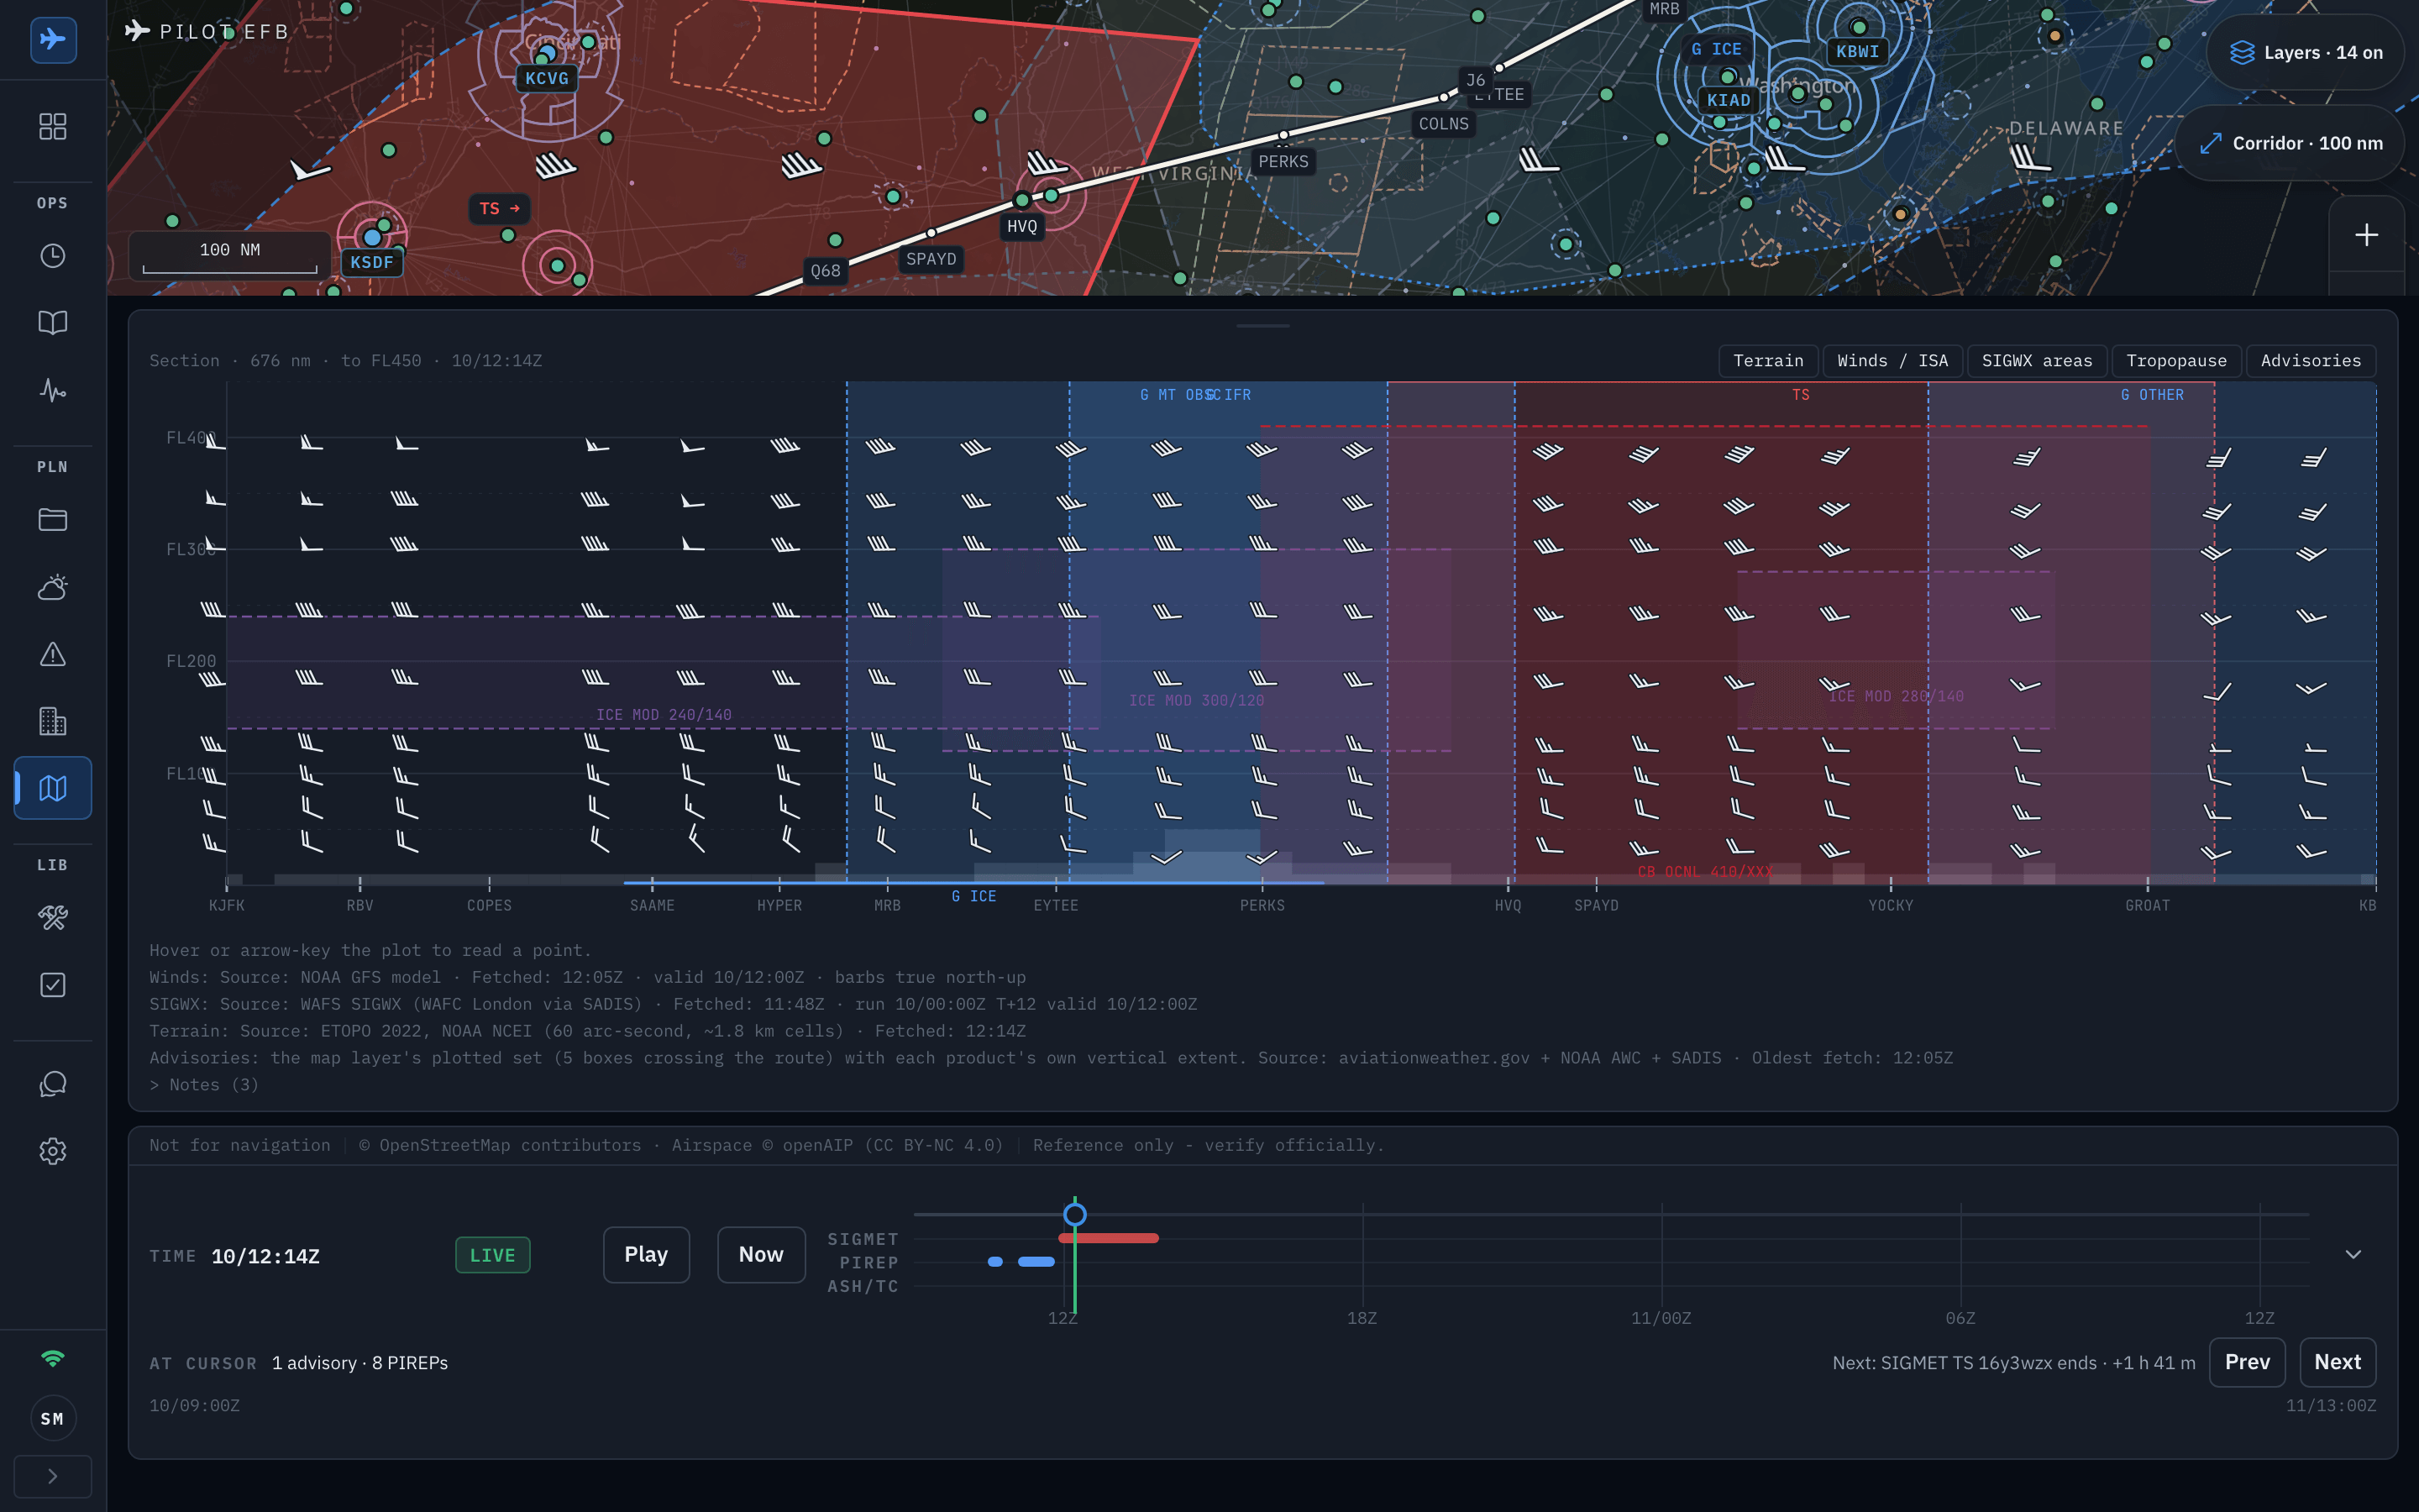Open the folder icon under PLN
This screenshot has height=1512, width=2419.
click(x=53, y=520)
